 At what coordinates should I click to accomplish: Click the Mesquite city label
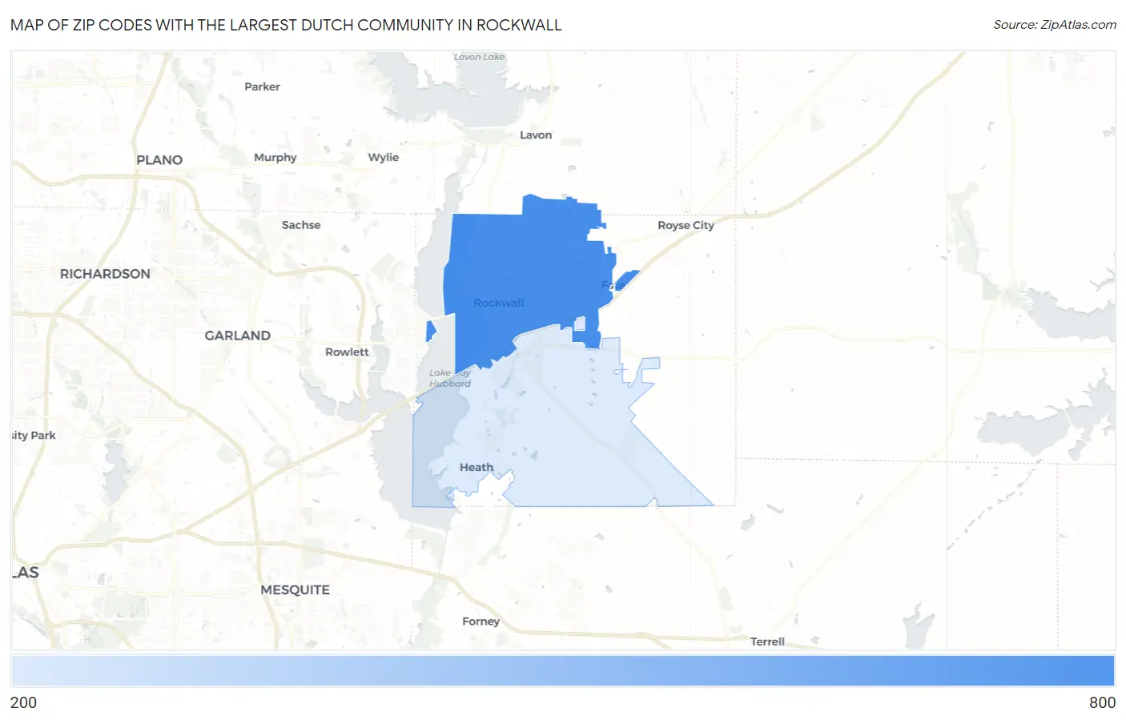pyautogui.click(x=295, y=590)
